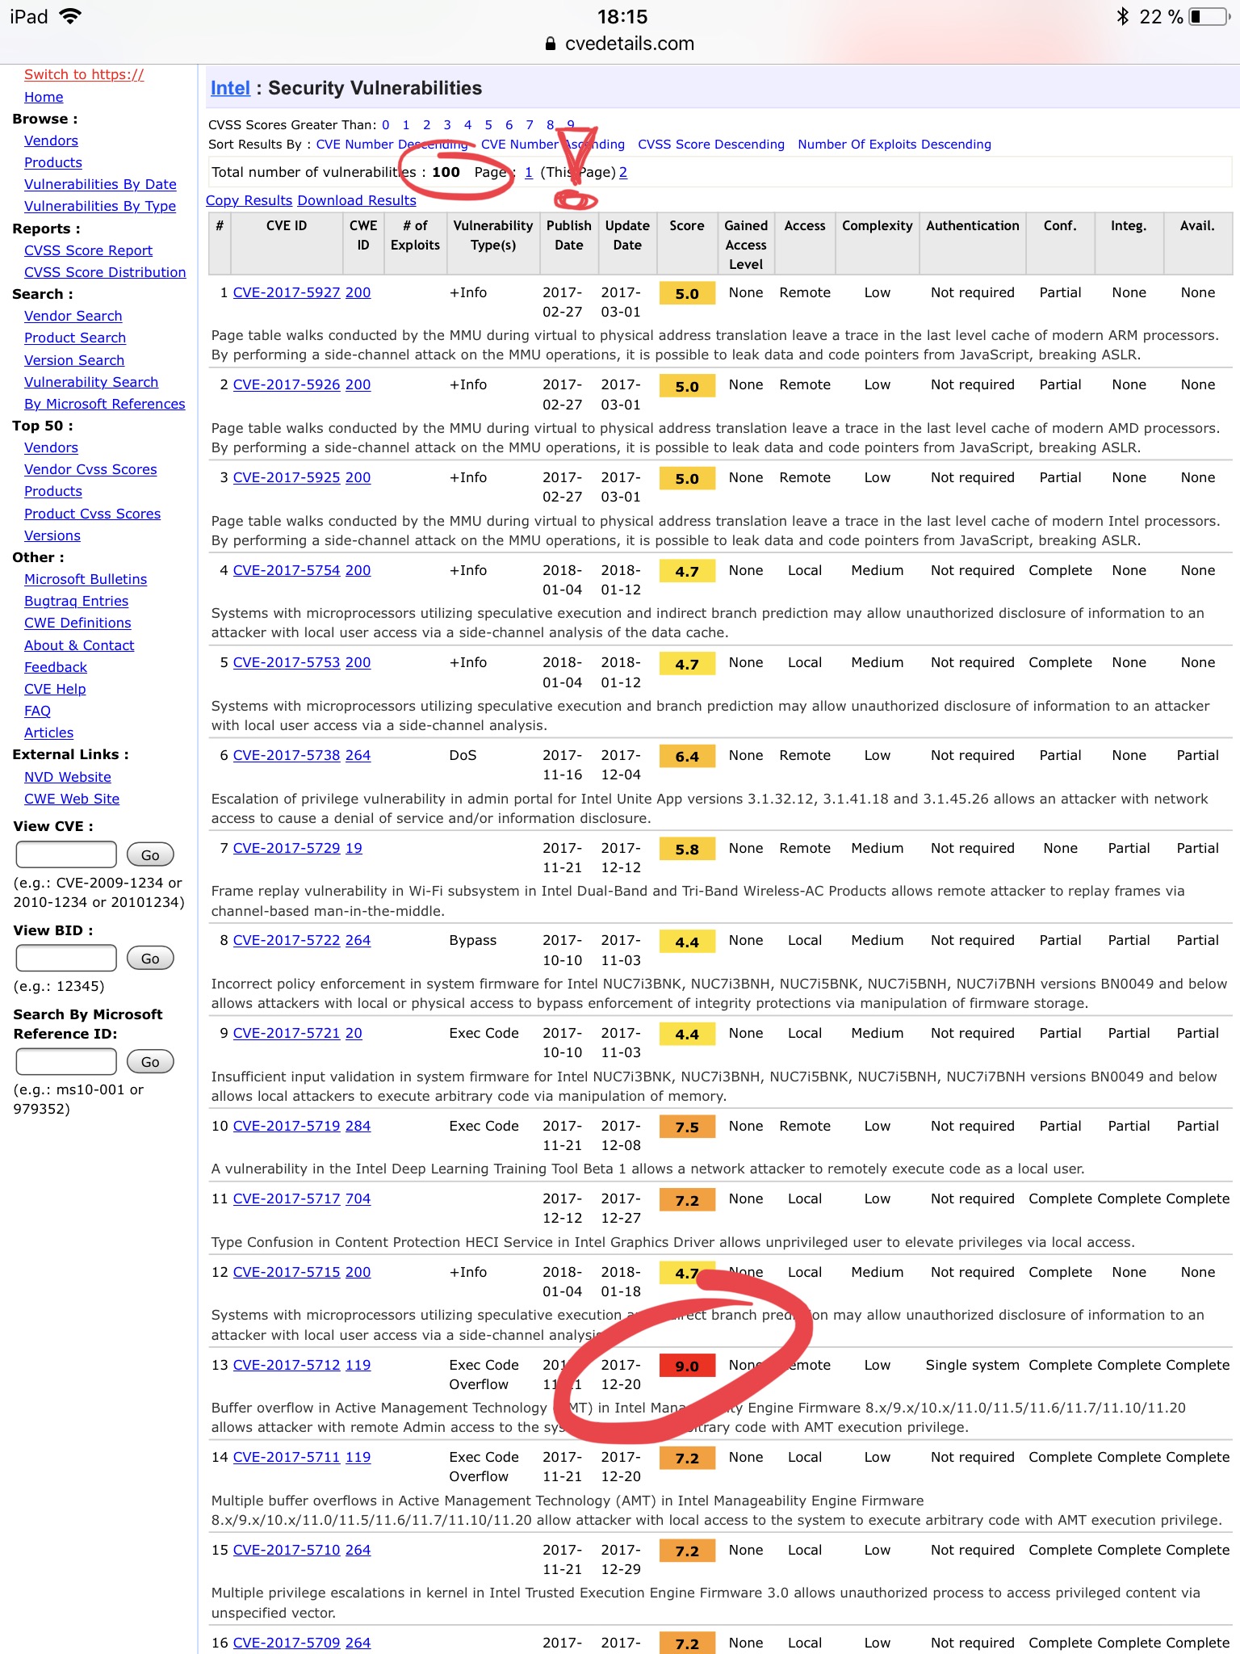This screenshot has width=1240, height=1654.
Task: Open Version Search
Action: click(74, 360)
